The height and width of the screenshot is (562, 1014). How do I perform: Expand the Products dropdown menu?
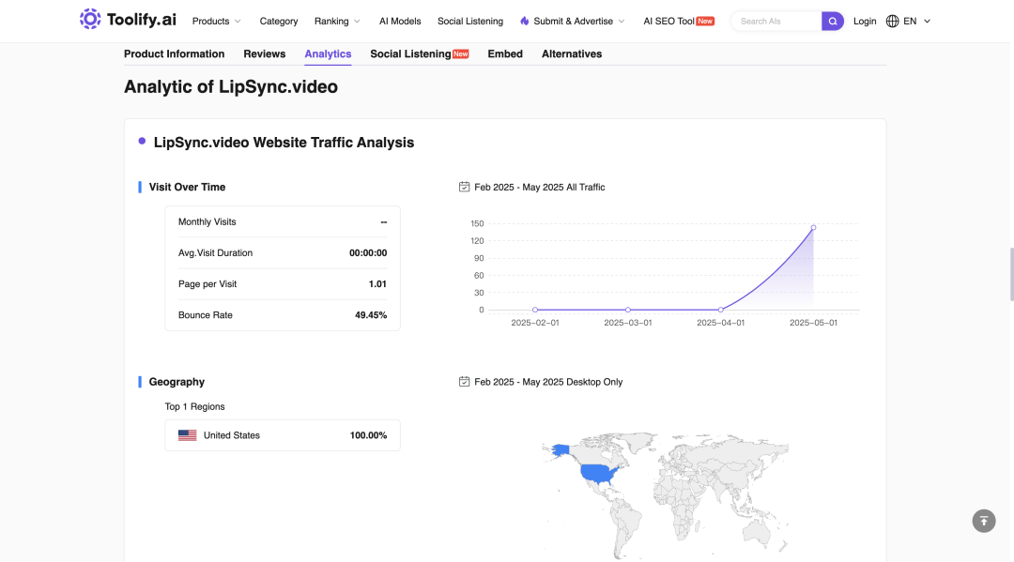[x=217, y=22]
